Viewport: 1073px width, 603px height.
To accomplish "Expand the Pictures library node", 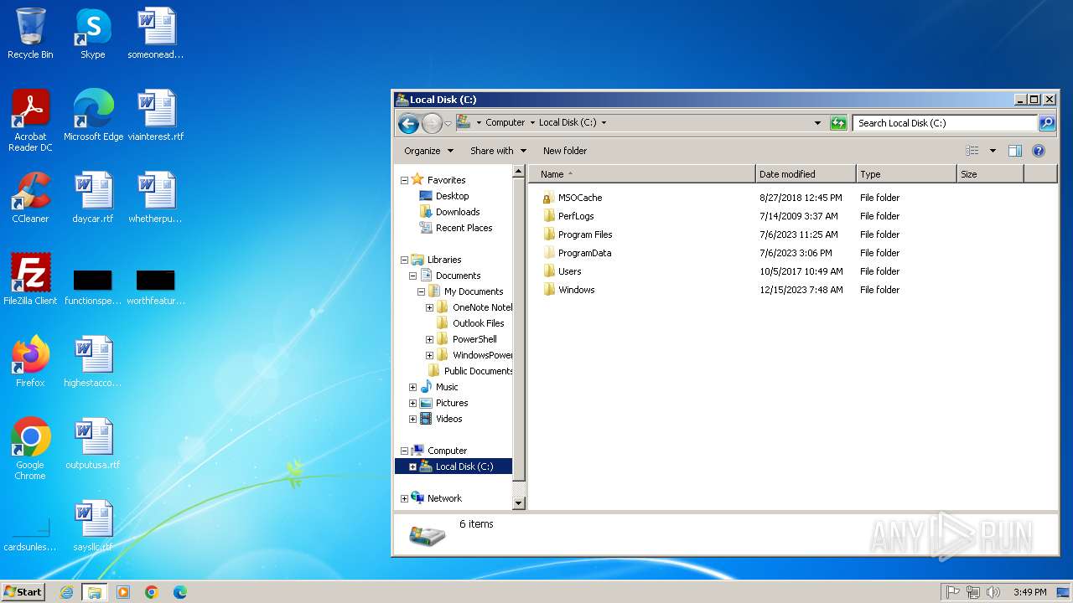I will [412, 403].
